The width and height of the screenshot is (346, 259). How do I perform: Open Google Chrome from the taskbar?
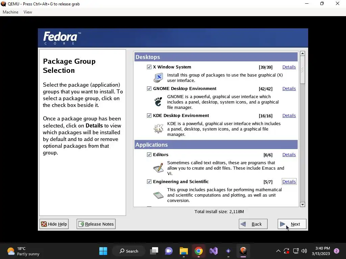[199, 251]
